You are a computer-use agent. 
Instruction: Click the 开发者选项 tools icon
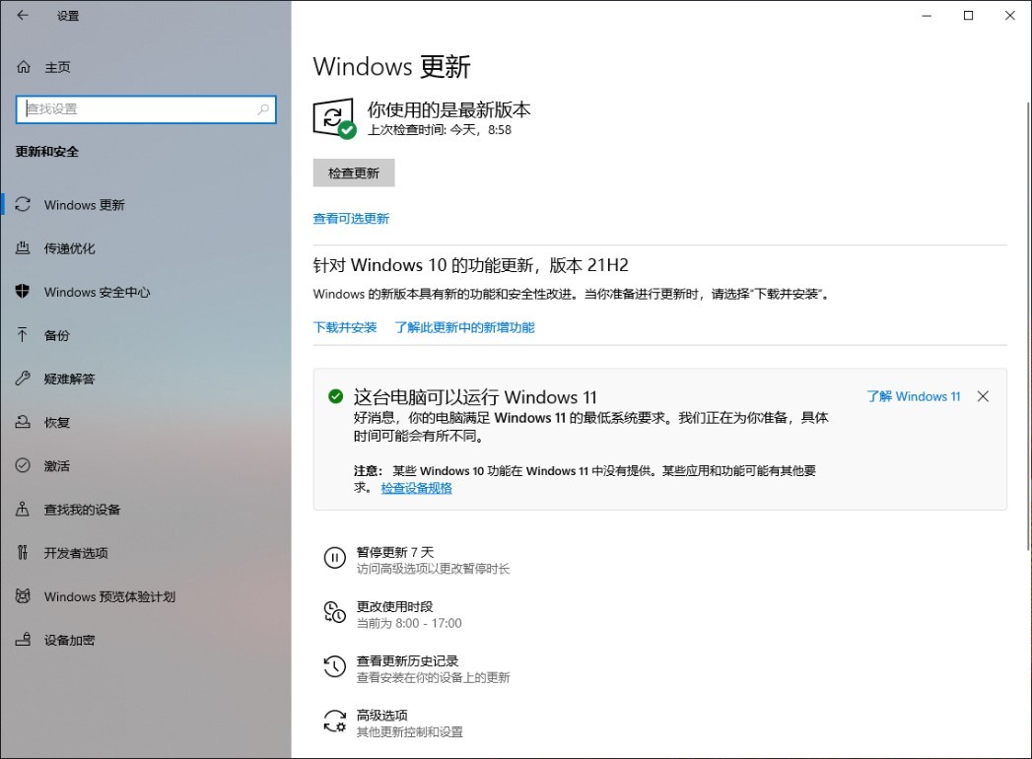23,552
